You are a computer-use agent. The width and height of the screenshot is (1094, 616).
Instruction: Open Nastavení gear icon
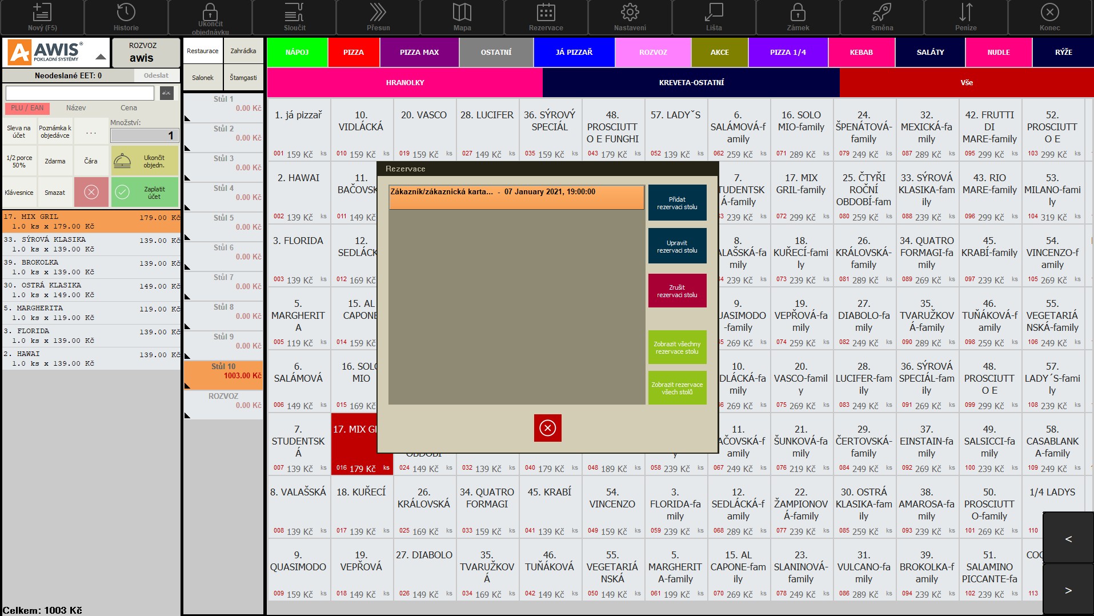[630, 13]
